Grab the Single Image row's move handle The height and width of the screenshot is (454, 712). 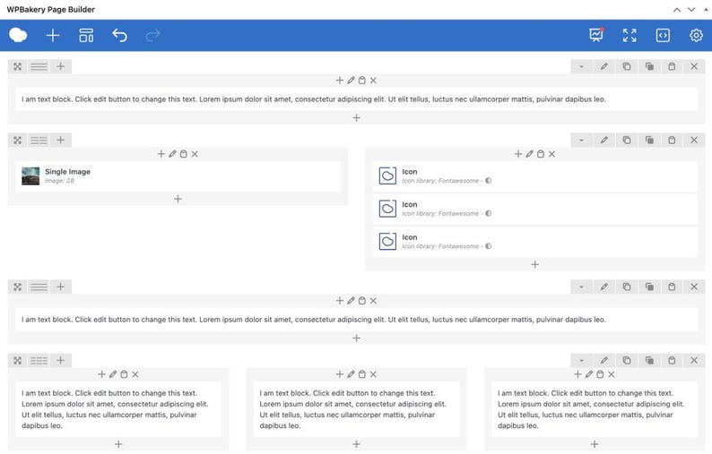click(x=17, y=141)
